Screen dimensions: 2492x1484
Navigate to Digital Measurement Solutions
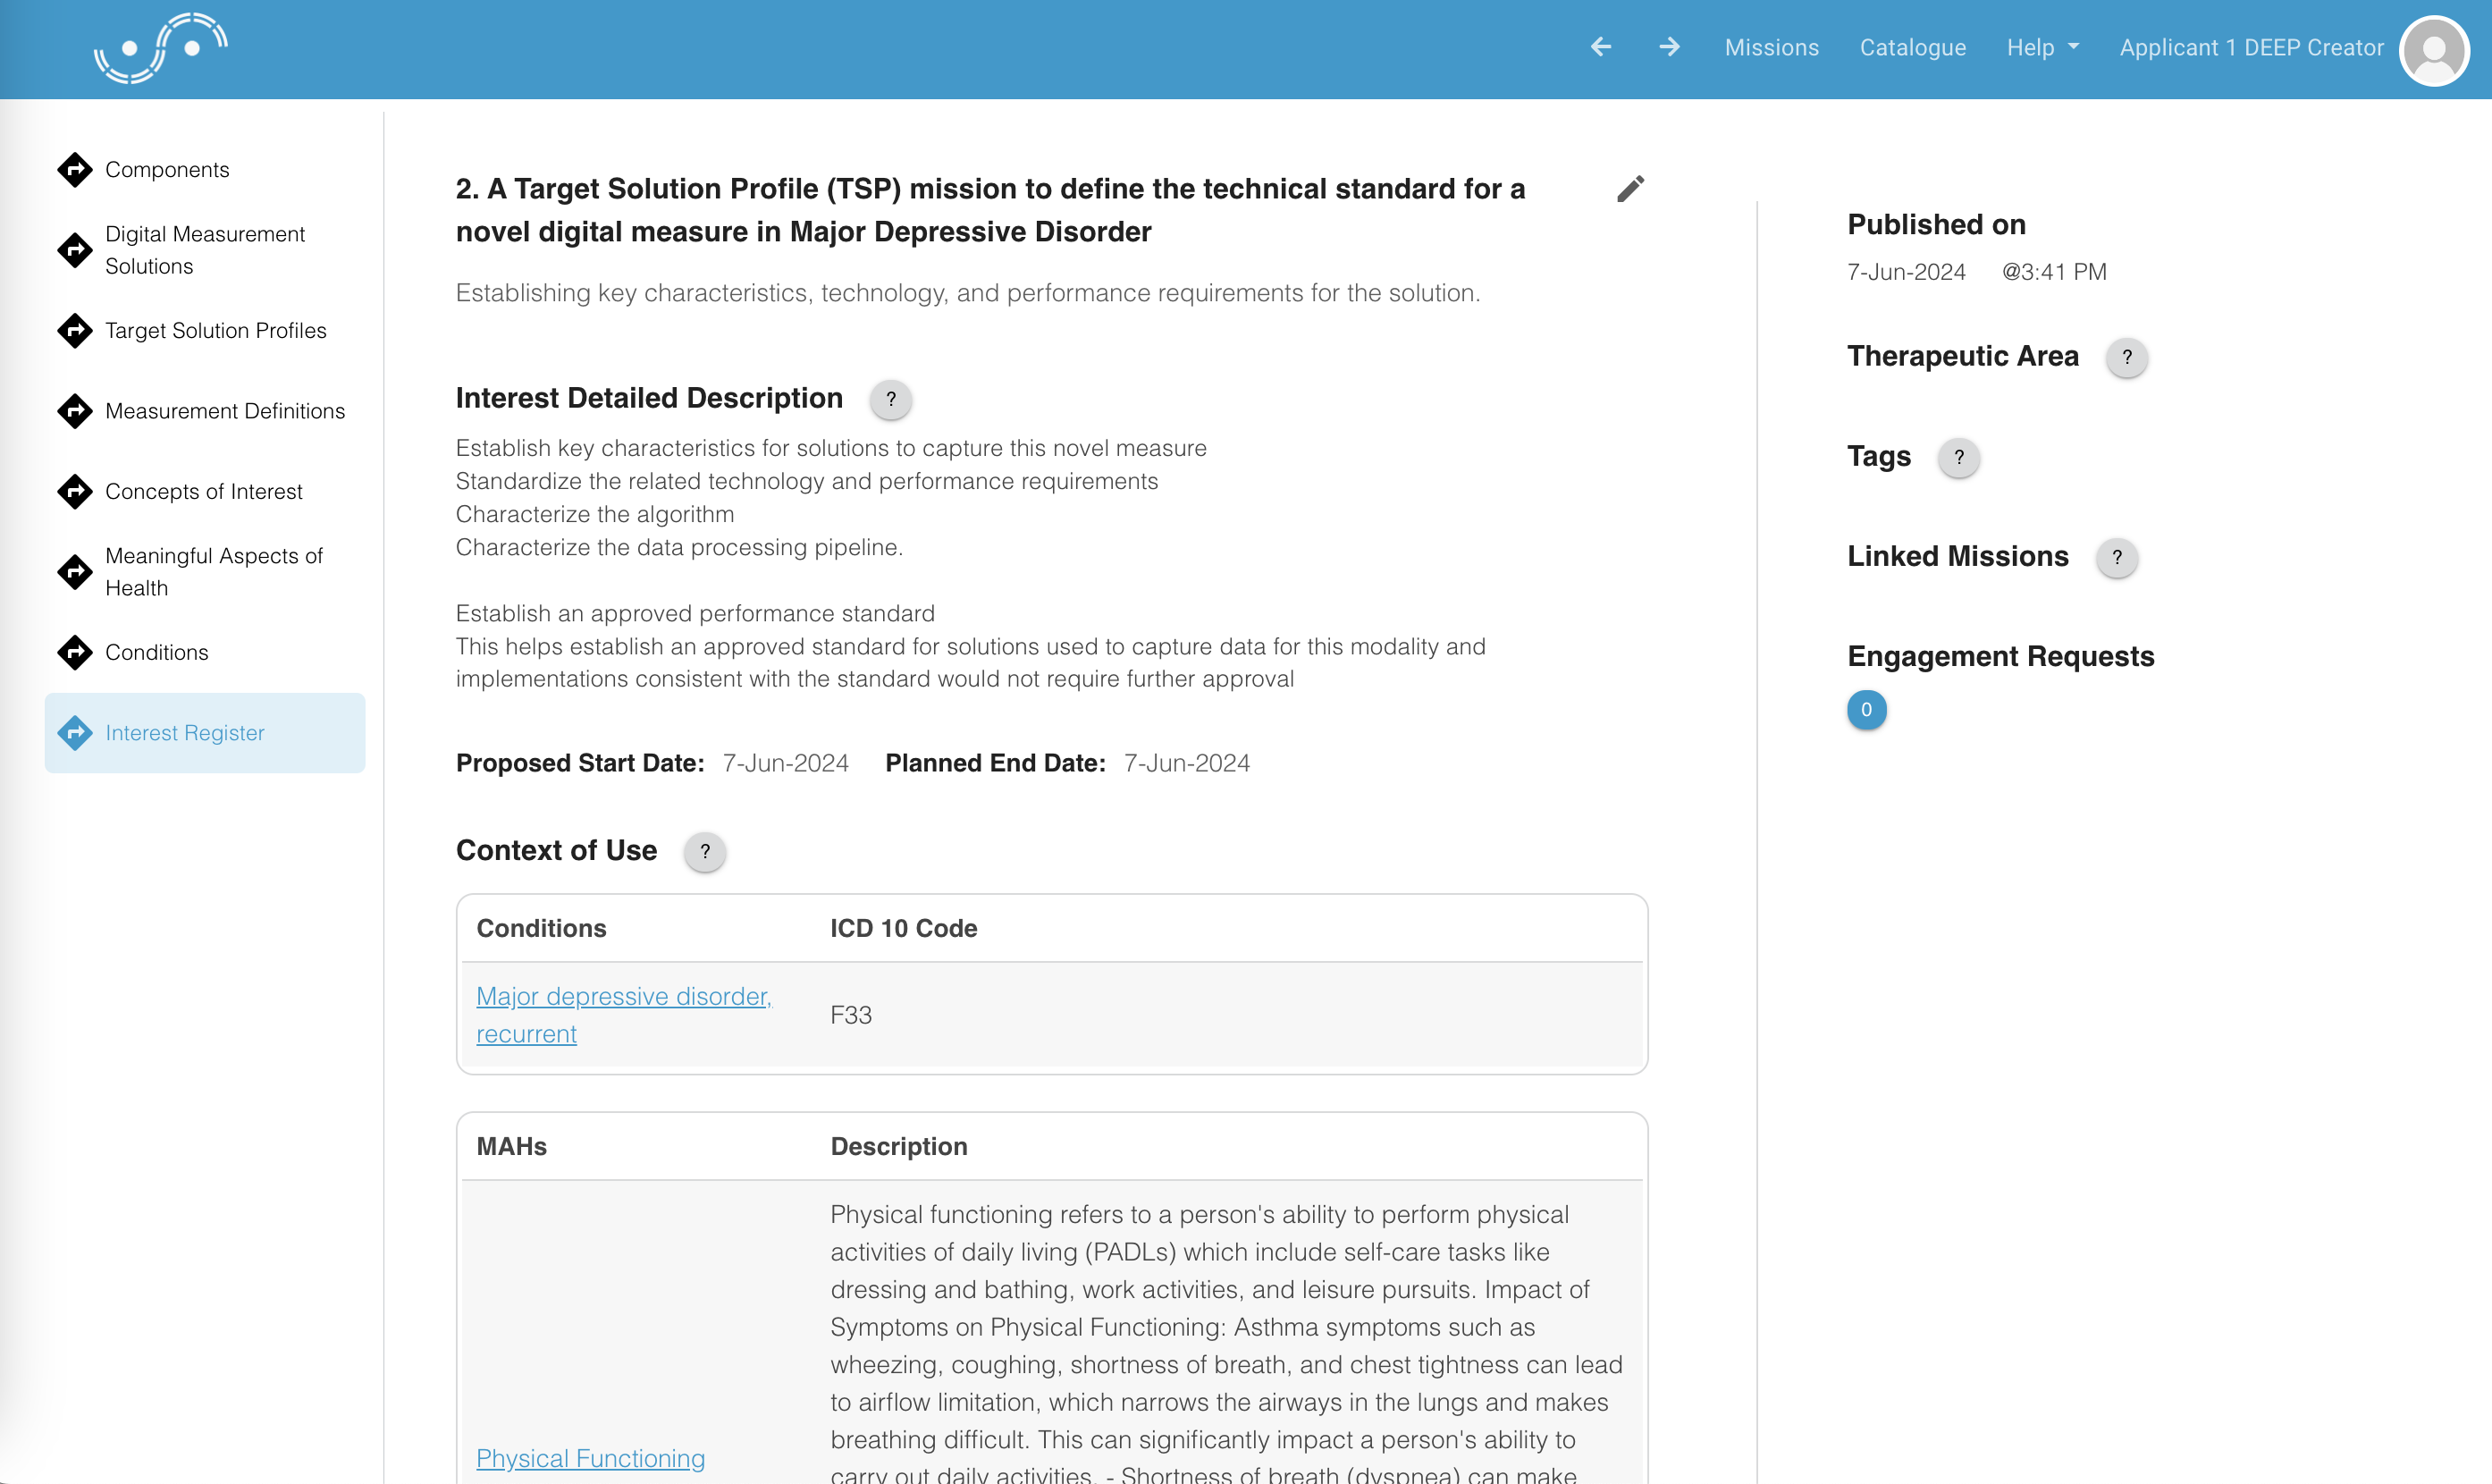[205, 250]
